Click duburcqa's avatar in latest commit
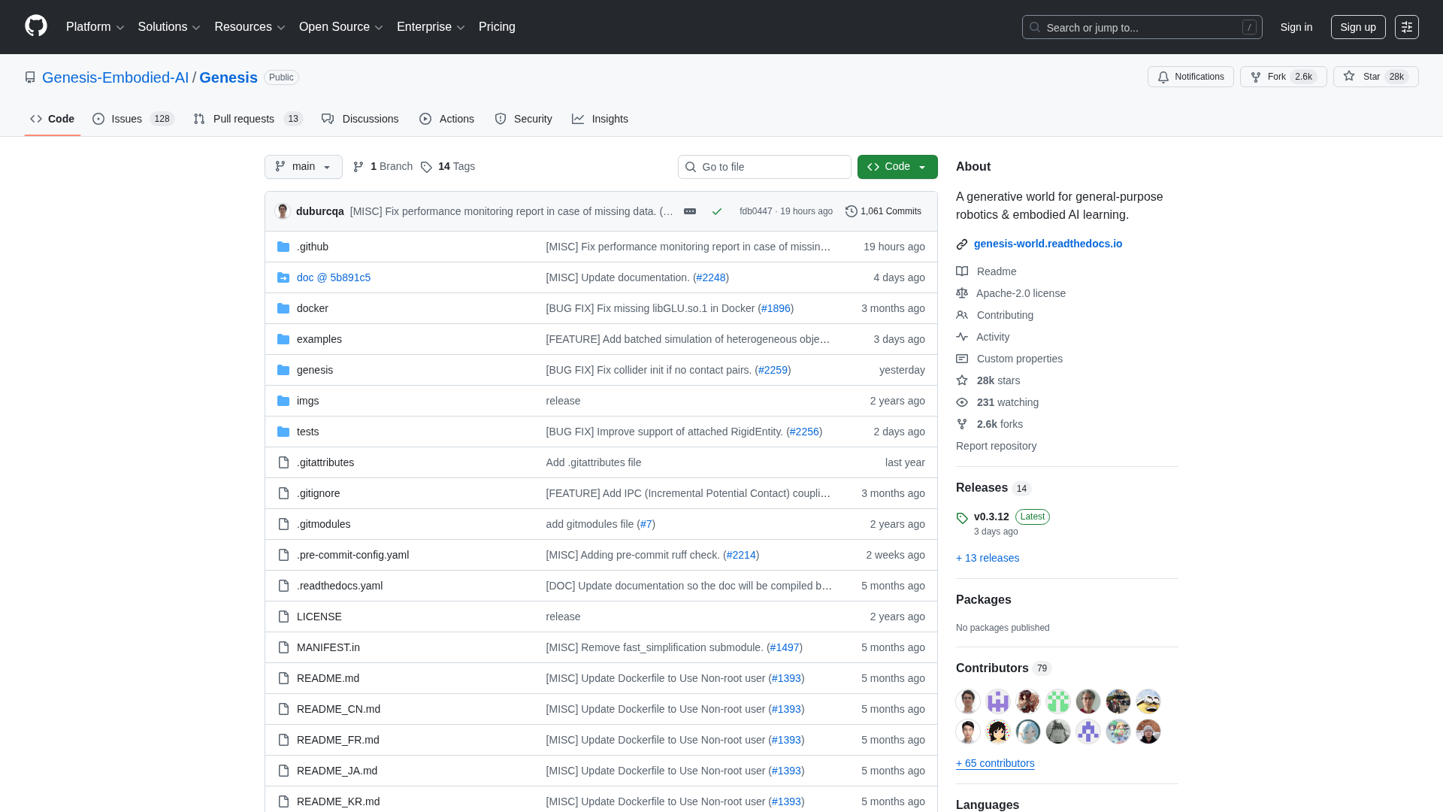Image resolution: width=1443 pixels, height=812 pixels. (x=283, y=211)
